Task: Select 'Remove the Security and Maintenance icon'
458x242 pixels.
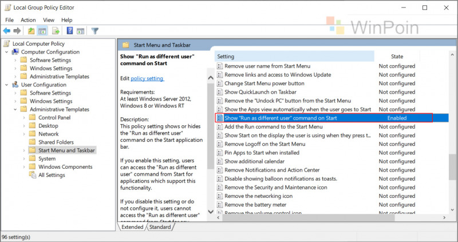Action: pos(276,188)
